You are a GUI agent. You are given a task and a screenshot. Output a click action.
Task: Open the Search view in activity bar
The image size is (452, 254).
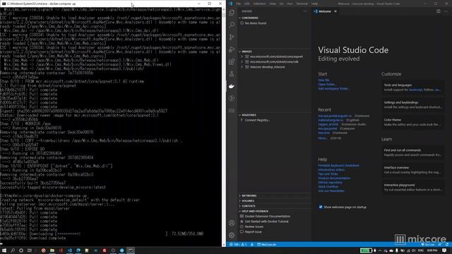coord(232,25)
